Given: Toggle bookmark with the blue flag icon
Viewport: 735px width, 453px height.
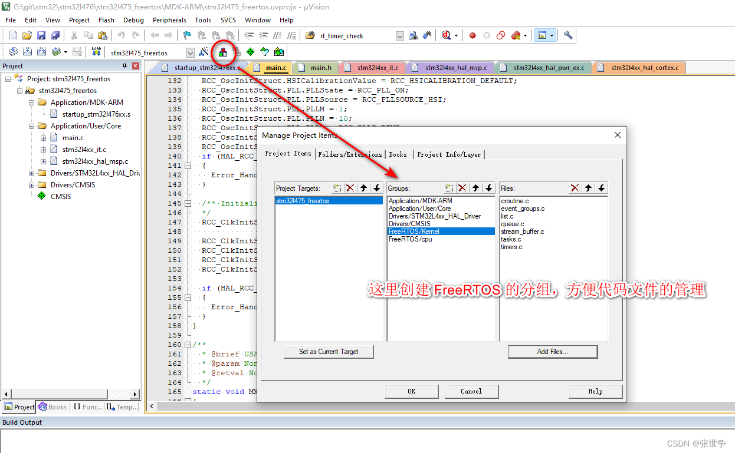Looking at the screenshot, I should [188, 35].
